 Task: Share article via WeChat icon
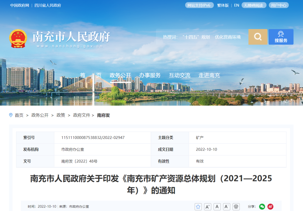[262, 207]
